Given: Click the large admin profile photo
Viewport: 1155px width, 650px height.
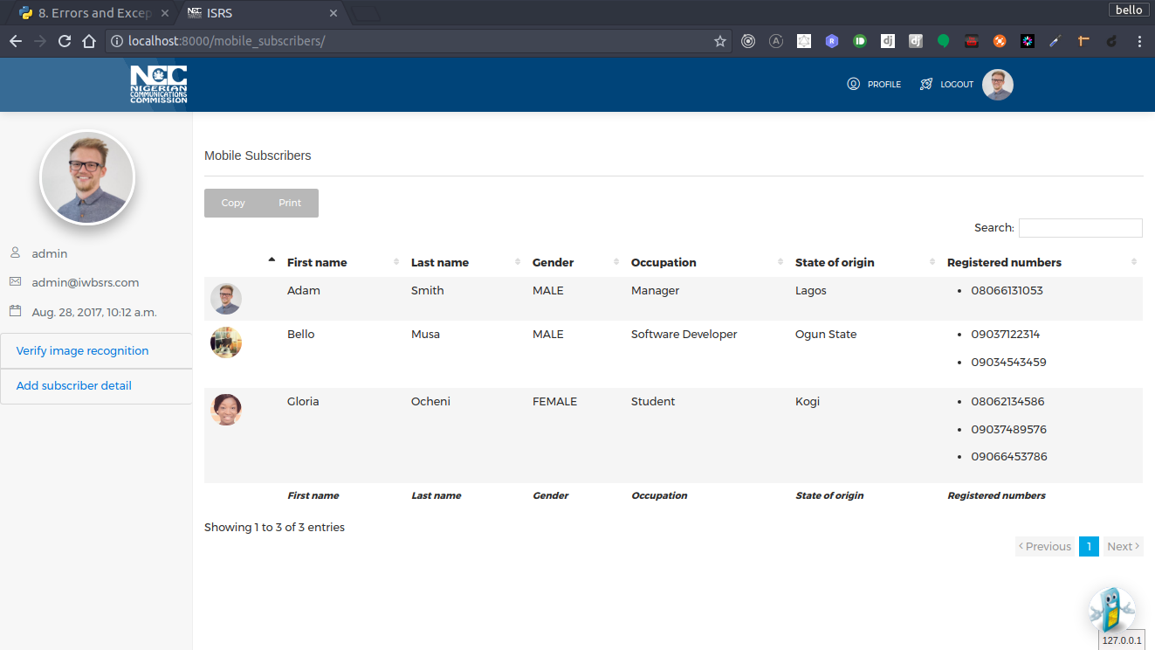Looking at the screenshot, I should click(87, 177).
